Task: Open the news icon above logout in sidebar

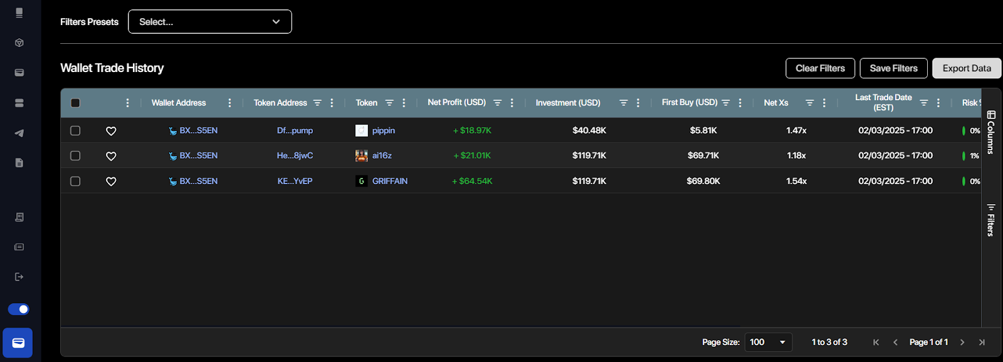Action: coord(19,247)
